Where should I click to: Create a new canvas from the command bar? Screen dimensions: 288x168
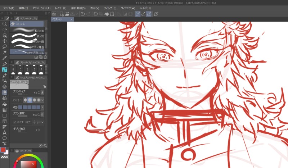click(x=62, y=14)
